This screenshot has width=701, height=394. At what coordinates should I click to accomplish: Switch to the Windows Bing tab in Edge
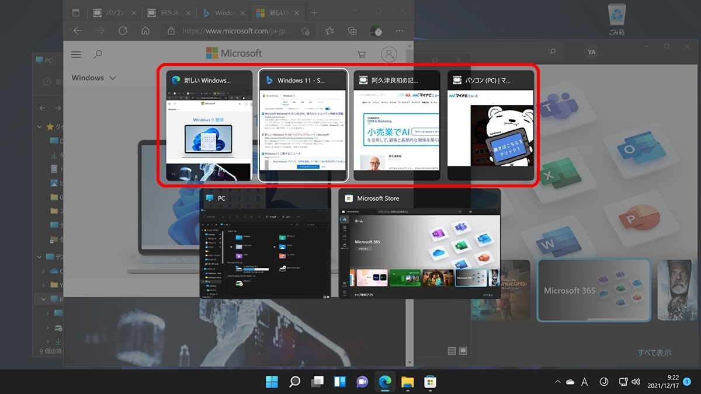224,12
